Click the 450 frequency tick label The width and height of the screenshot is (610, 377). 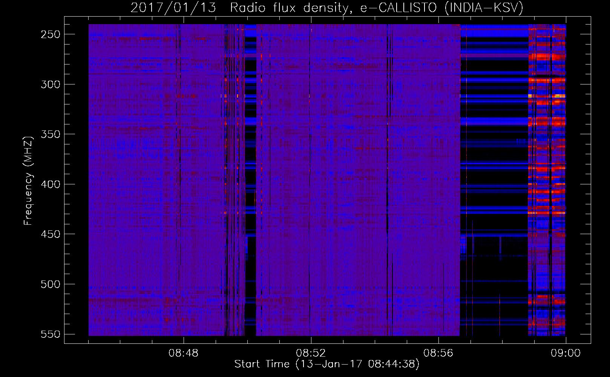[51, 234]
